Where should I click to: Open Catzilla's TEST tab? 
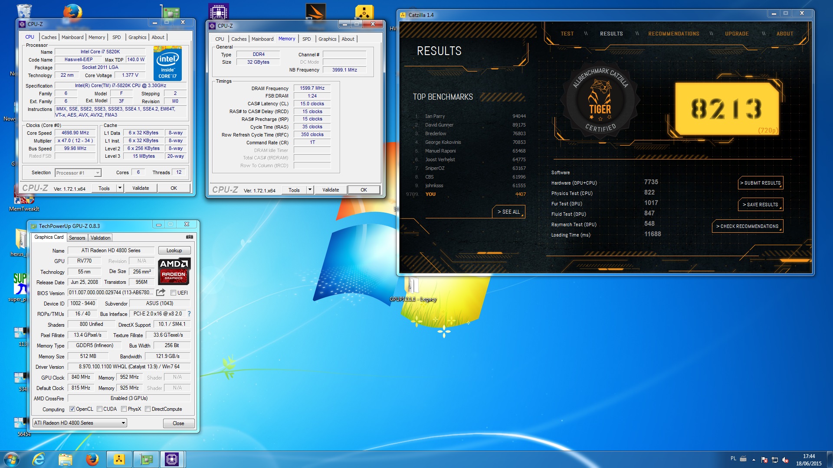point(567,34)
